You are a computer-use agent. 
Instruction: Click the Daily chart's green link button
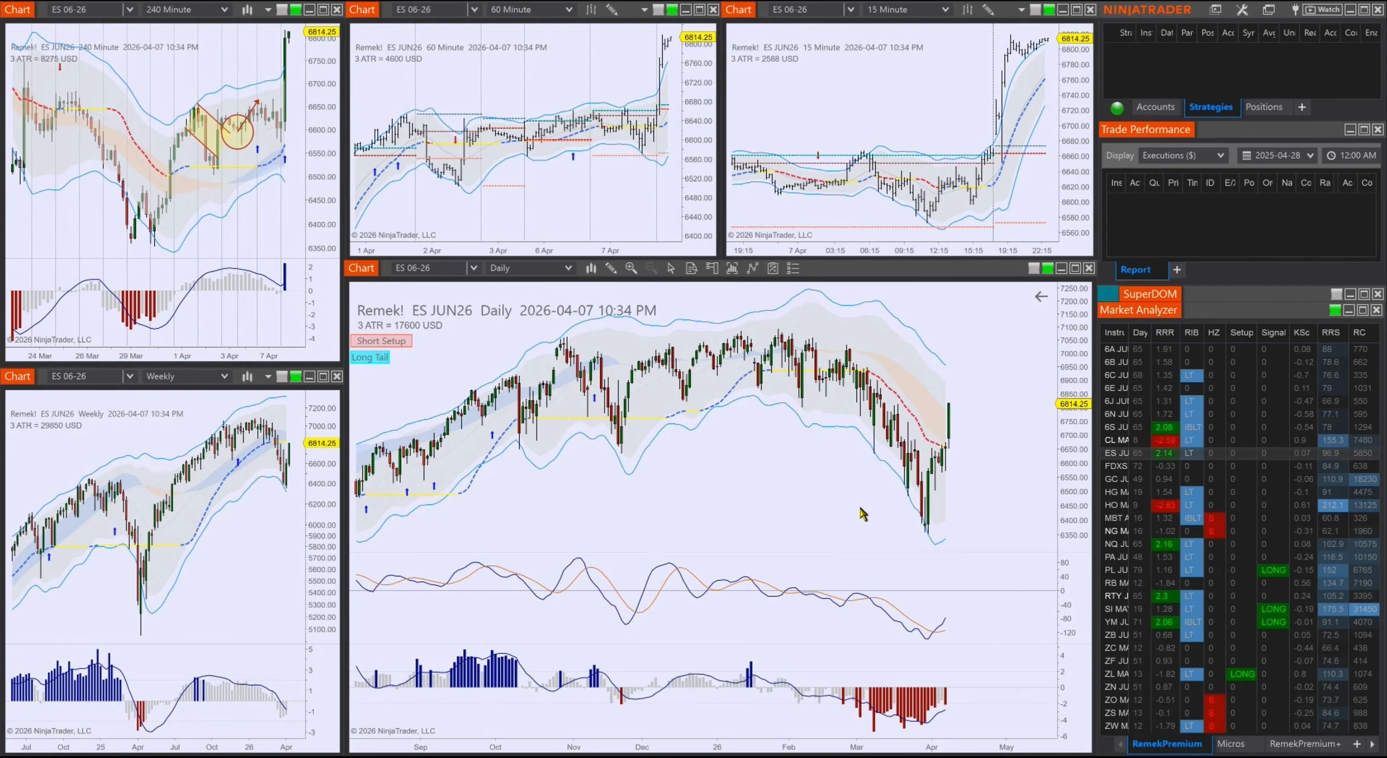[1047, 268]
